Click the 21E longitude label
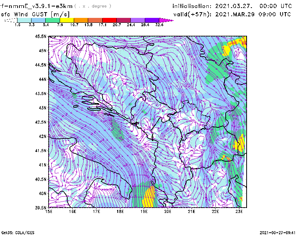The width and height of the screenshot is (304, 235). (192, 211)
